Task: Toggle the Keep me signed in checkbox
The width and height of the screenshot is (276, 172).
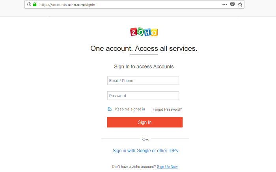Action: click(110, 109)
